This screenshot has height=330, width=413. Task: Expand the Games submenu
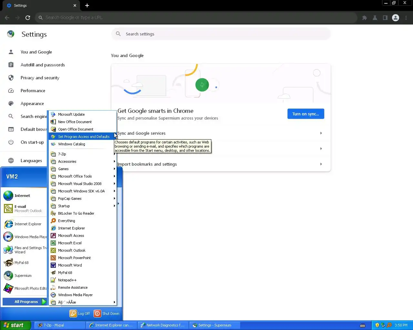82,169
